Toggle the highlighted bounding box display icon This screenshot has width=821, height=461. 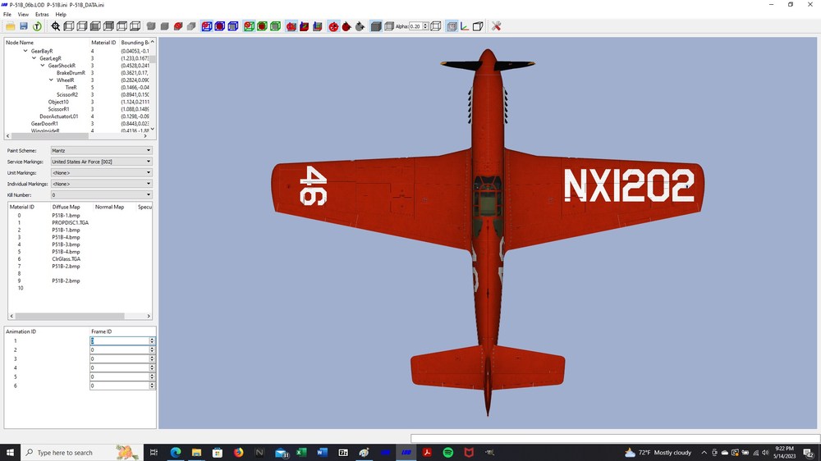pyautogui.click(x=452, y=26)
